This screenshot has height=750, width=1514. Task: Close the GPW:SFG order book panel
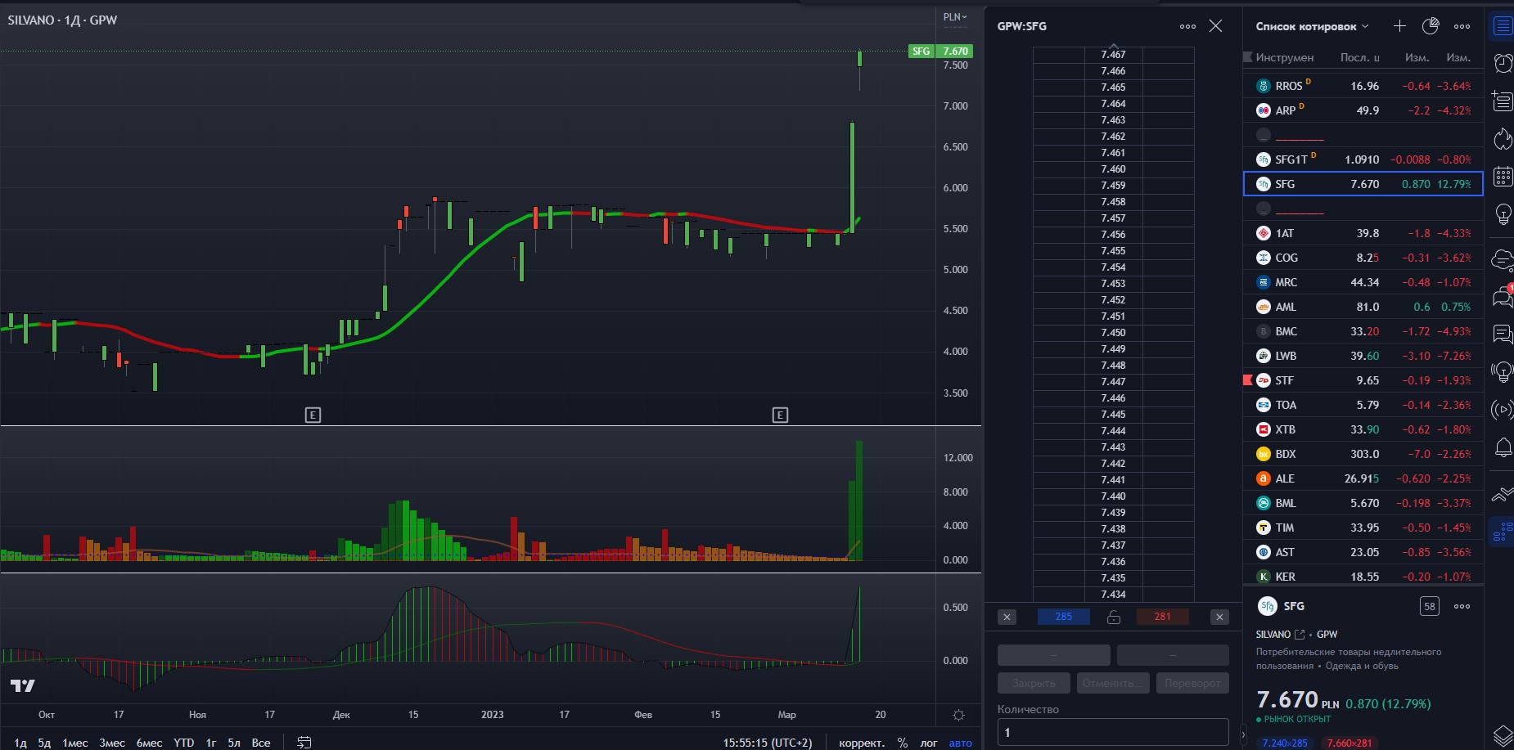coord(1216,26)
